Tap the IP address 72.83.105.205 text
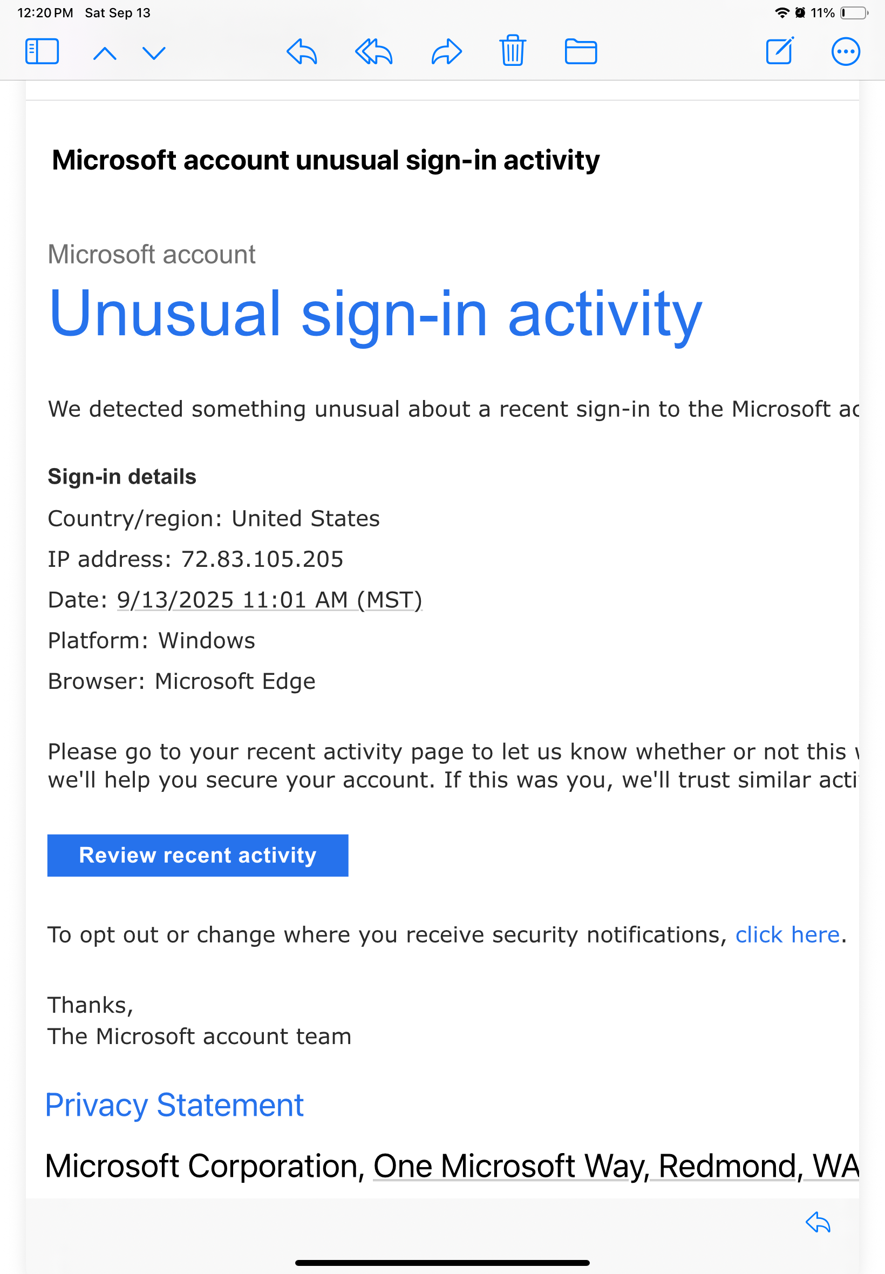Screen dimensions: 885x1274 (x=262, y=559)
